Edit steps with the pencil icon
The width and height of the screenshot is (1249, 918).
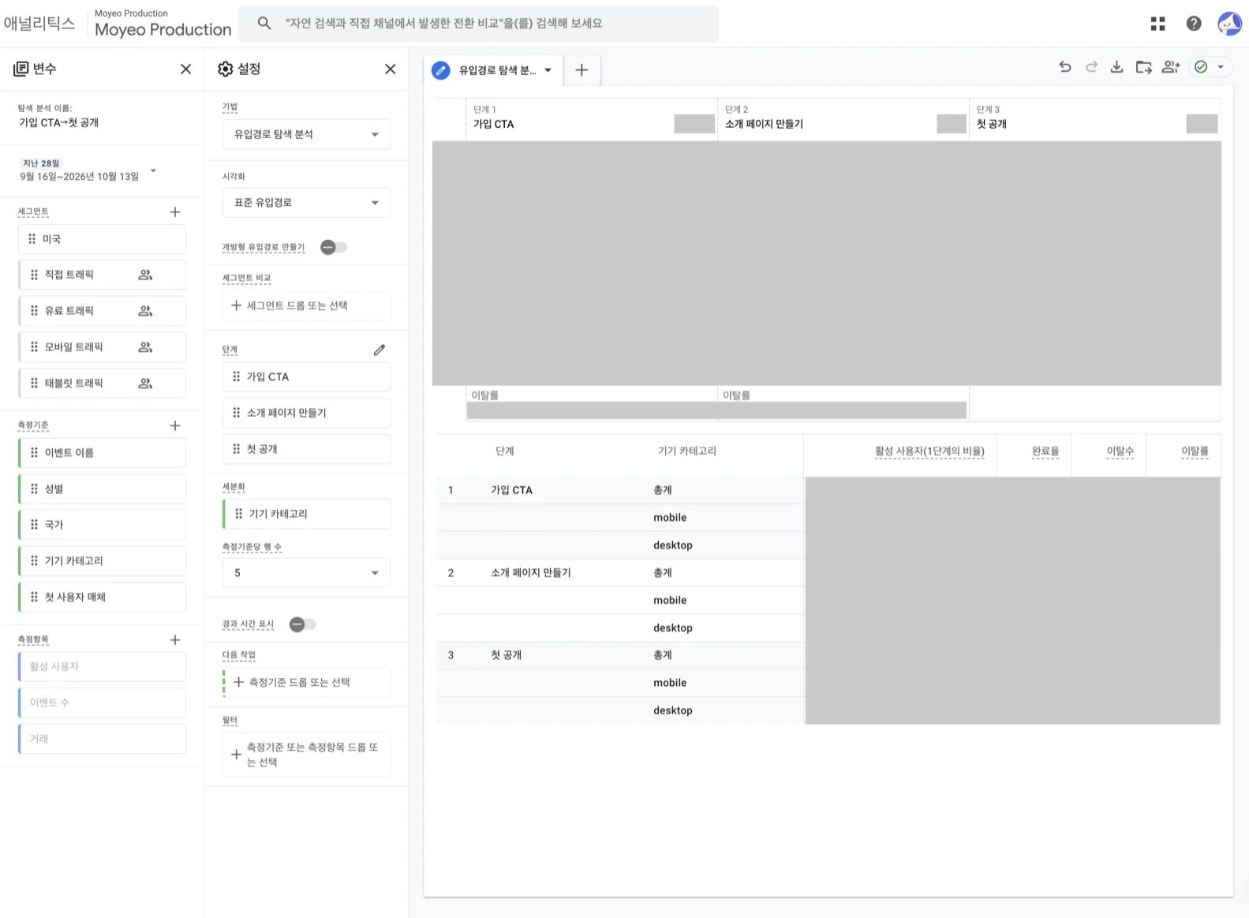click(x=380, y=350)
